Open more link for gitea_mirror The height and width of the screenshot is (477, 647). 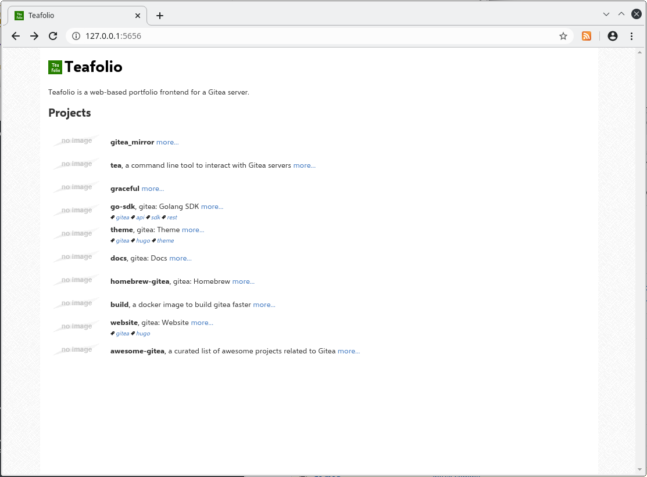(167, 142)
